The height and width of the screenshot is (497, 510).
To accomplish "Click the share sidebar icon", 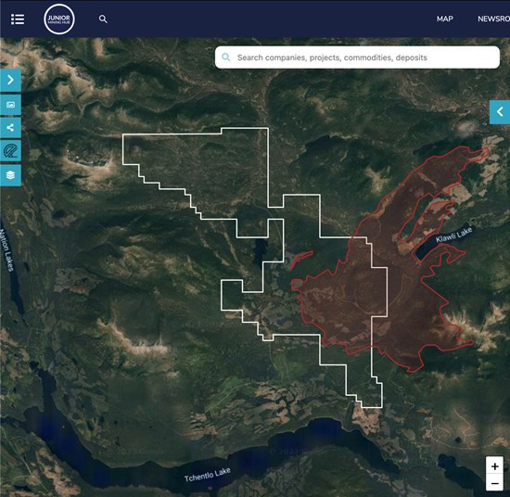I will pos(10,128).
